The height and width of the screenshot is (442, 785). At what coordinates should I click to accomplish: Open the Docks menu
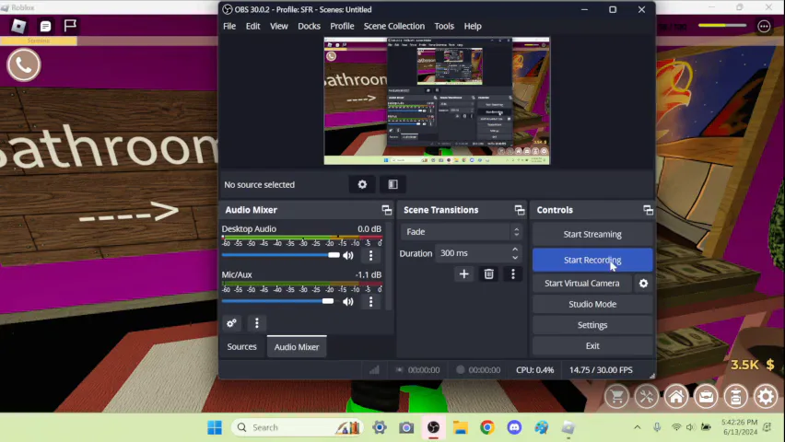pos(309,26)
